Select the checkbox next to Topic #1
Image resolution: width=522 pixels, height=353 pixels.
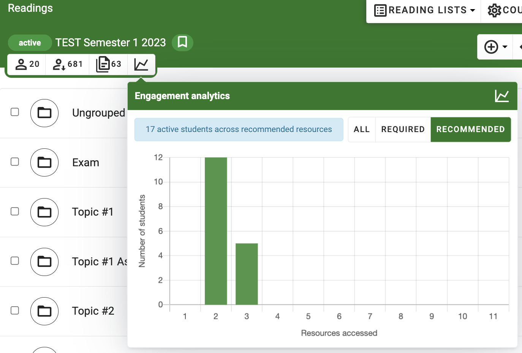(x=14, y=211)
